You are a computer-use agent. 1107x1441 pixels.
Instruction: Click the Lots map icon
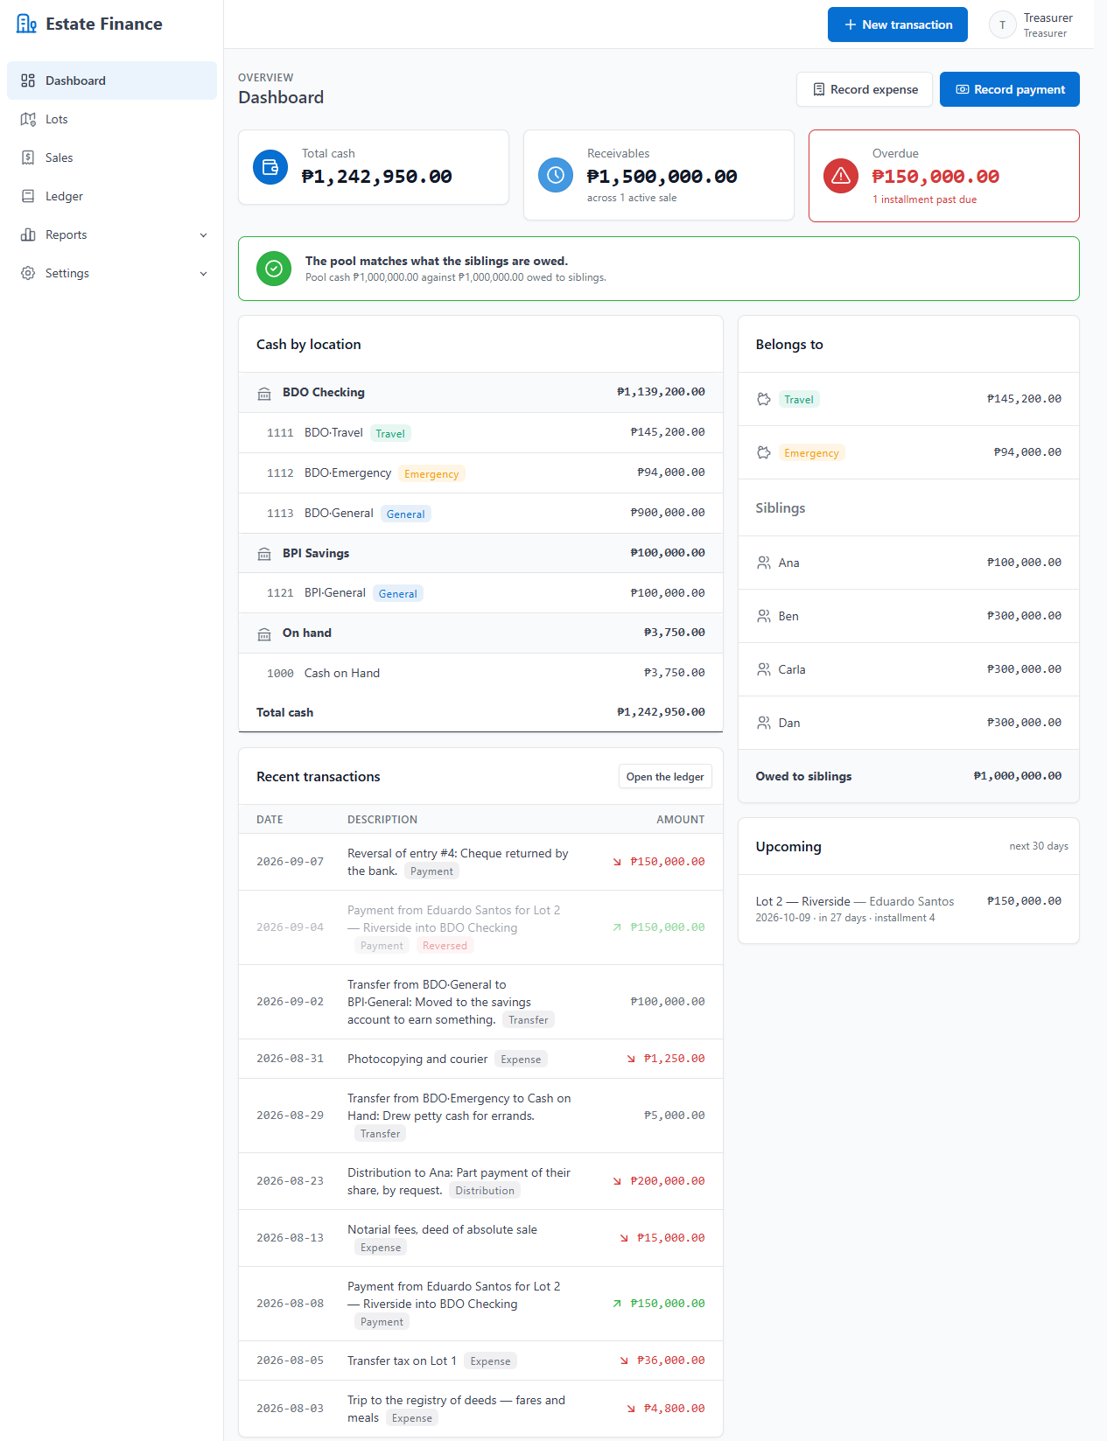pyautogui.click(x=28, y=119)
